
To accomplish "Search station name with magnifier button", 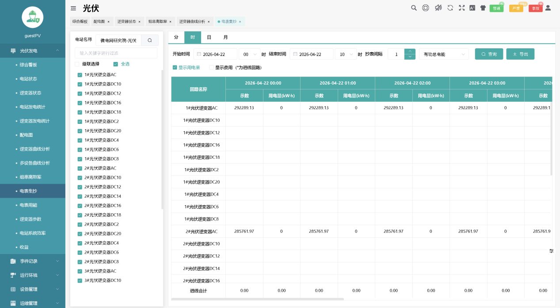I will pos(150,40).
